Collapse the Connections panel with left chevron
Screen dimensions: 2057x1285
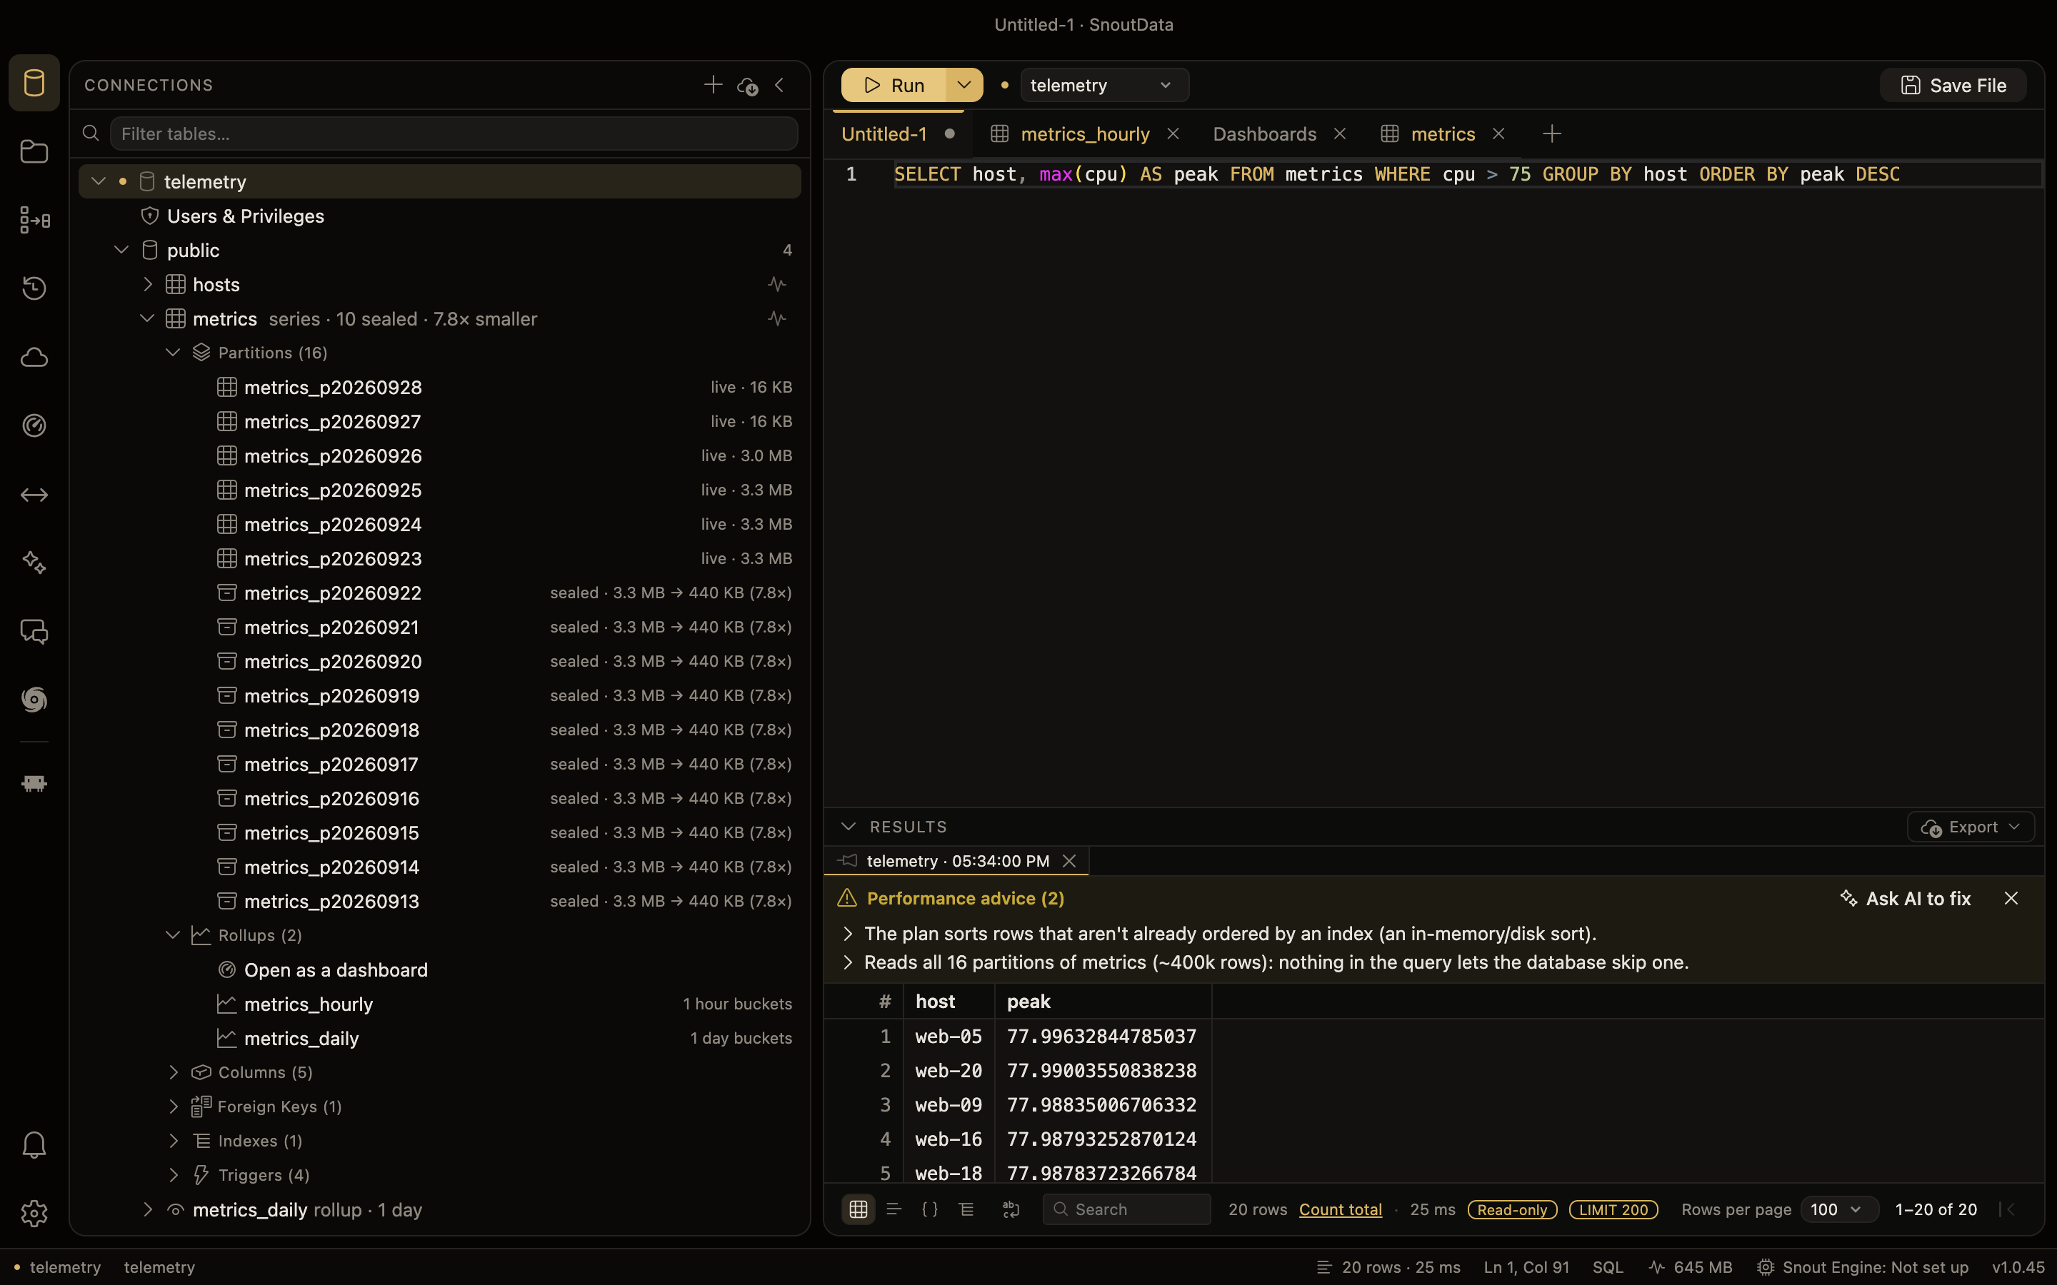(779, 85)
